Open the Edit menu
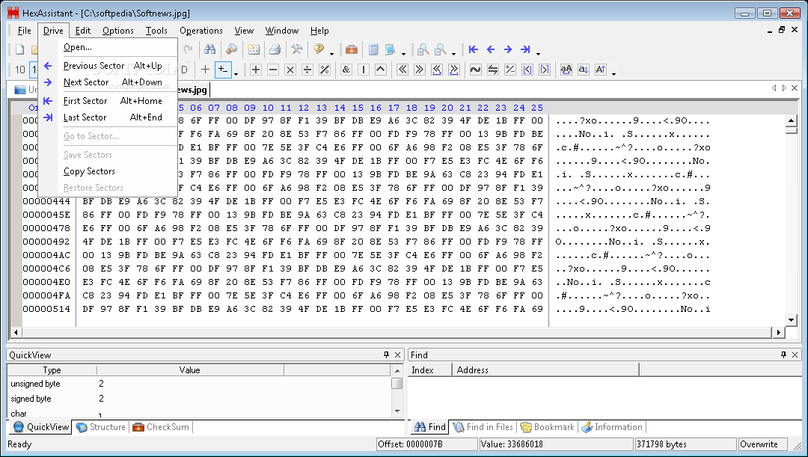The height and width of the screenshot is (457, 808). point(83,31)
